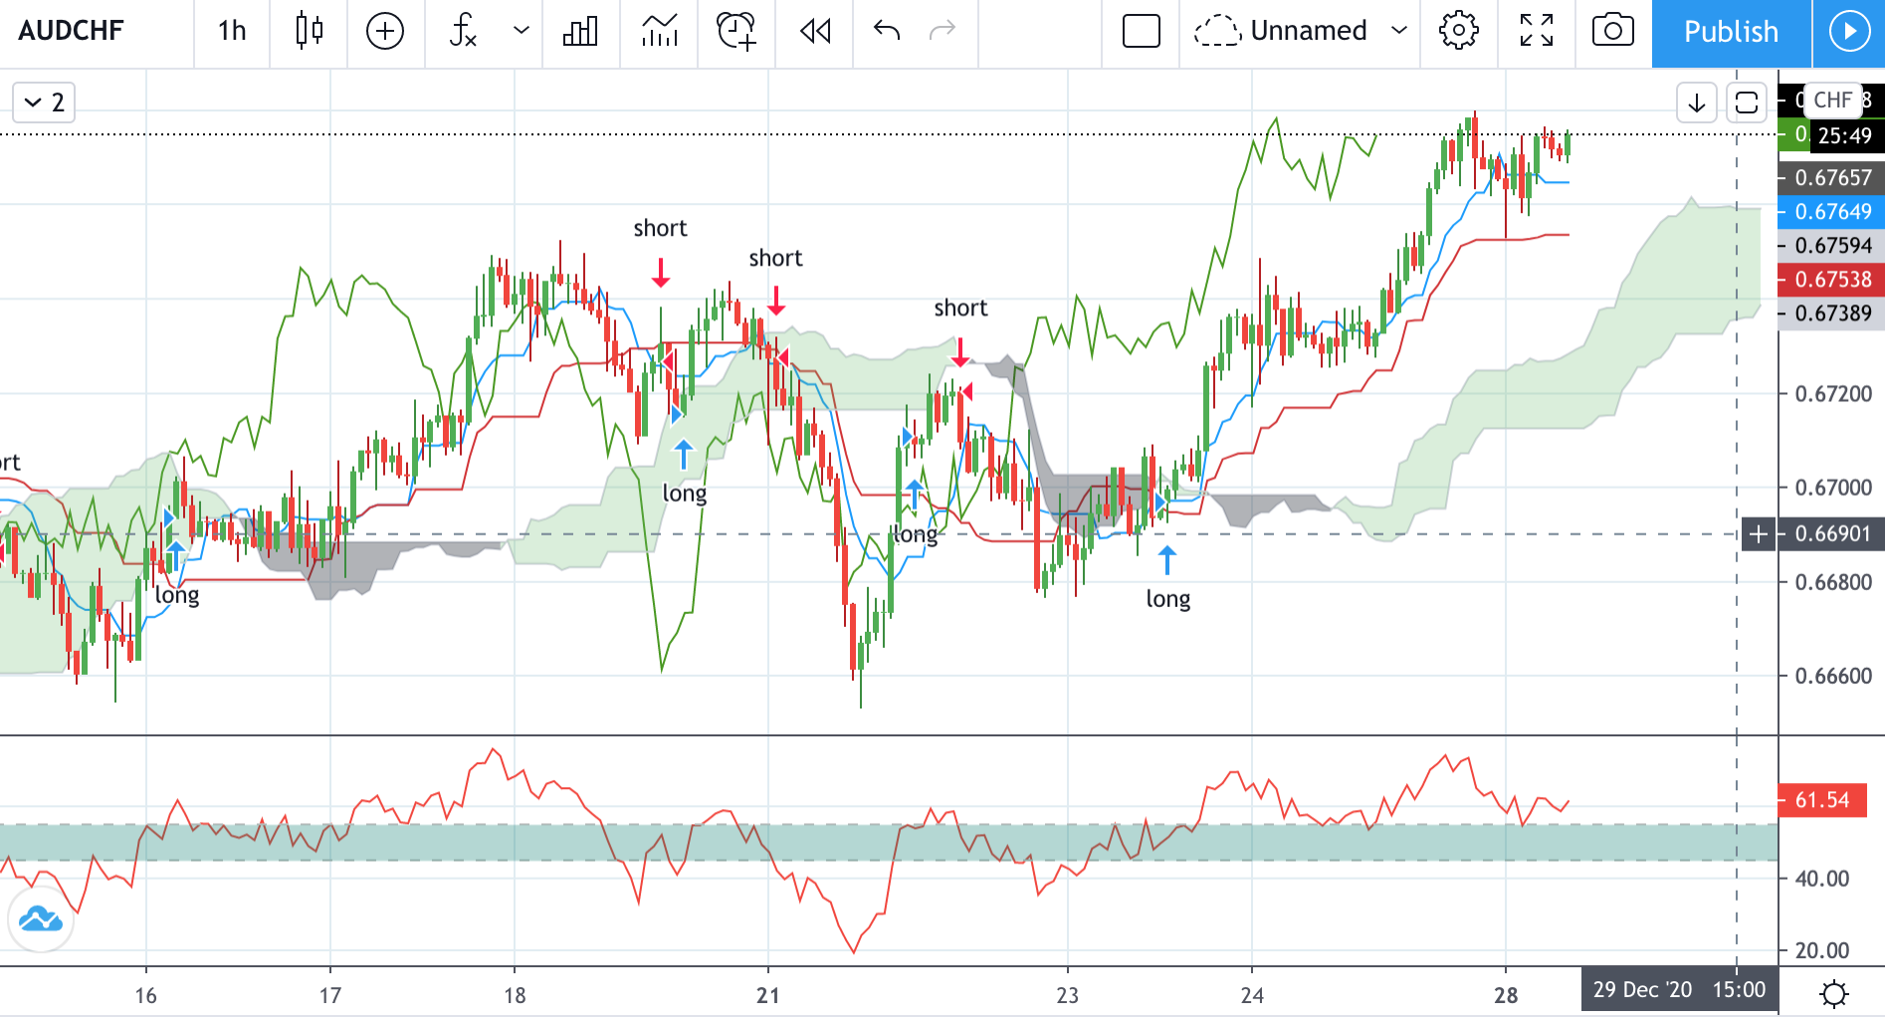Create an alert with alarm clock icon
Screen dimensions: 1885x1021
tap(736, 31)
